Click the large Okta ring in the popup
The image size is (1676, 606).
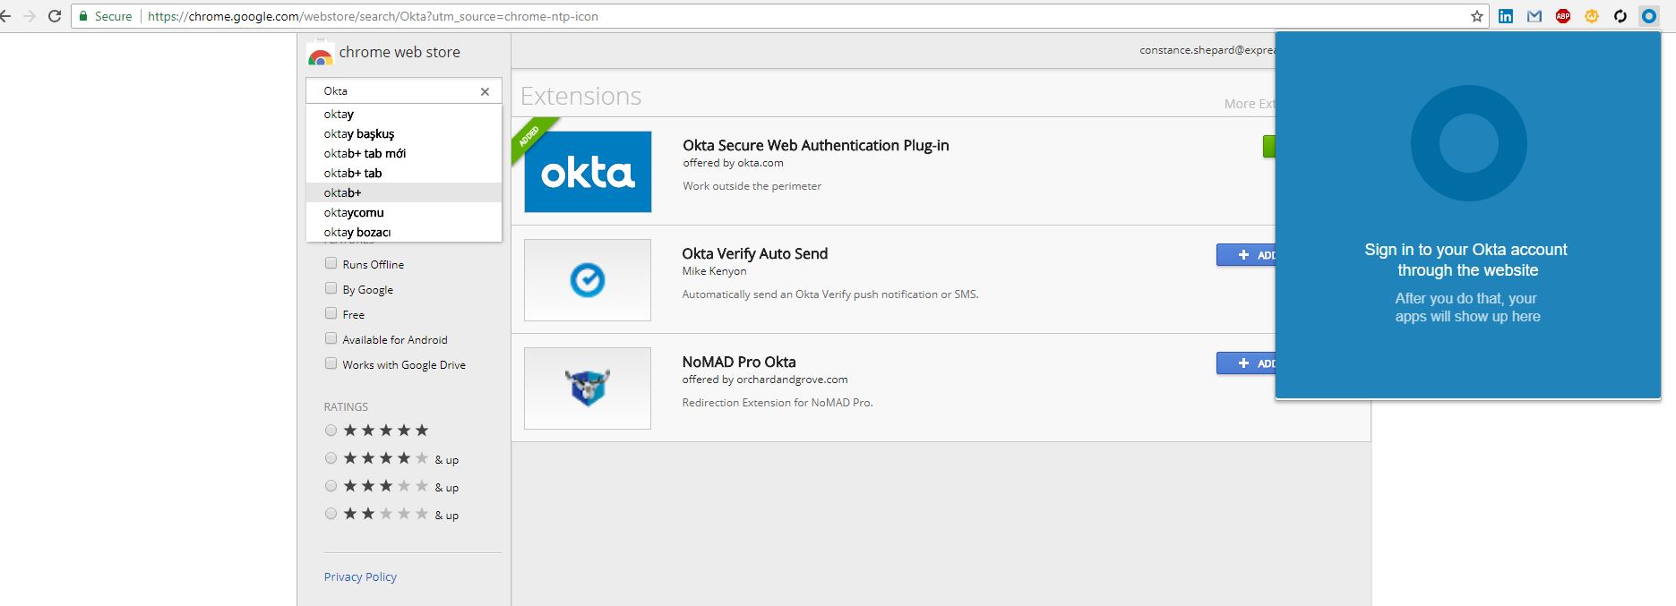[1468, 143]
